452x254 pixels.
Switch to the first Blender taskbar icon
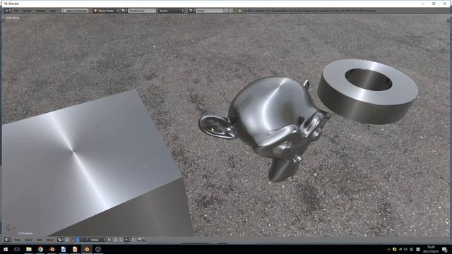(x=52, y=249)
